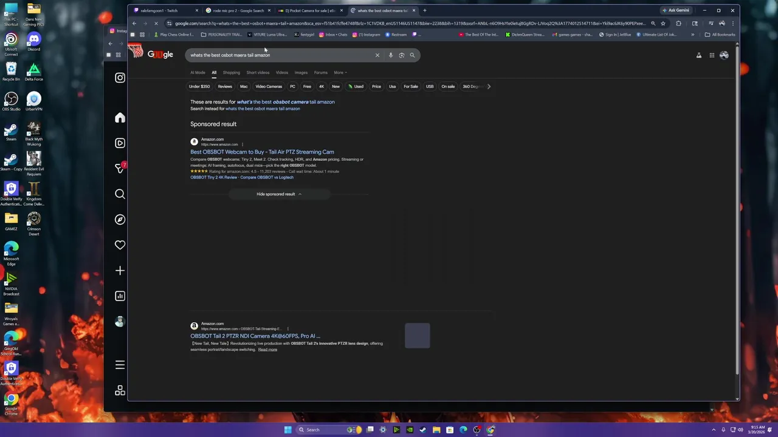Open the Google apps grid icon

click(712, 55)
